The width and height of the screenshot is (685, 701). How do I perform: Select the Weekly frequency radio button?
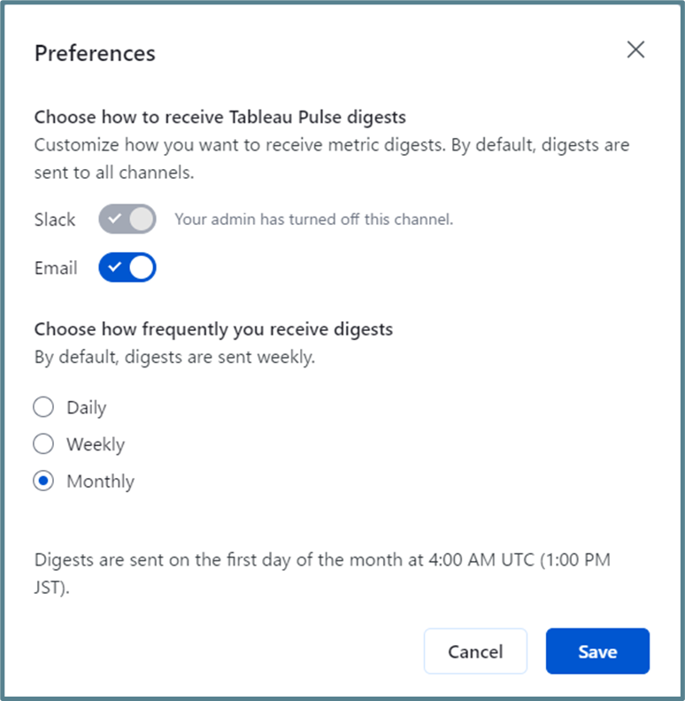tap(43, 444)
